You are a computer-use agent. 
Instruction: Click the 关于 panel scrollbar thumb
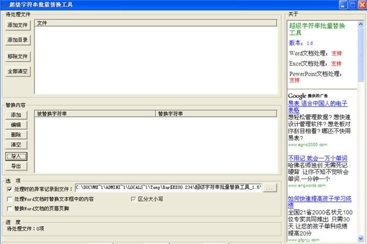(x=361, y=54)
